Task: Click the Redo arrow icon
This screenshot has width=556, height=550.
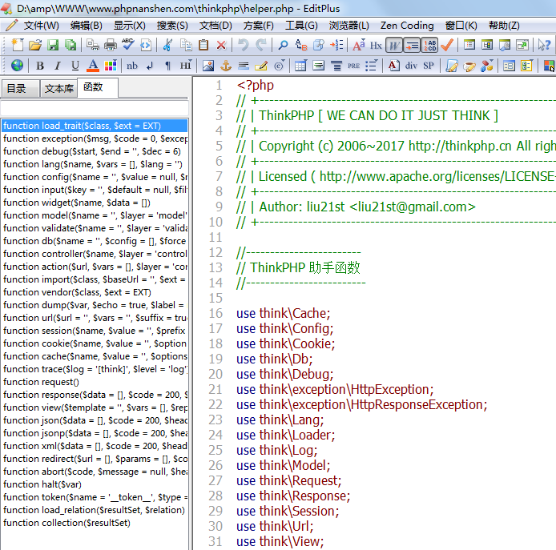Action: coord(261,45)
